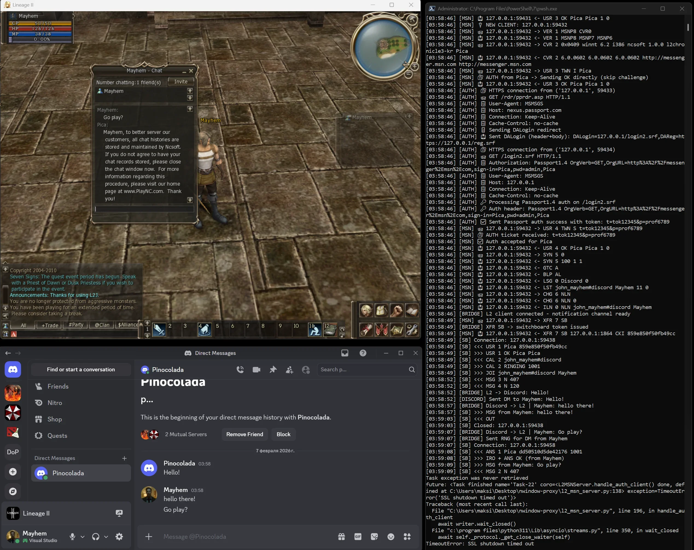Open the Lineage II character status icon

pyautogui.click(x=366, y=311)
